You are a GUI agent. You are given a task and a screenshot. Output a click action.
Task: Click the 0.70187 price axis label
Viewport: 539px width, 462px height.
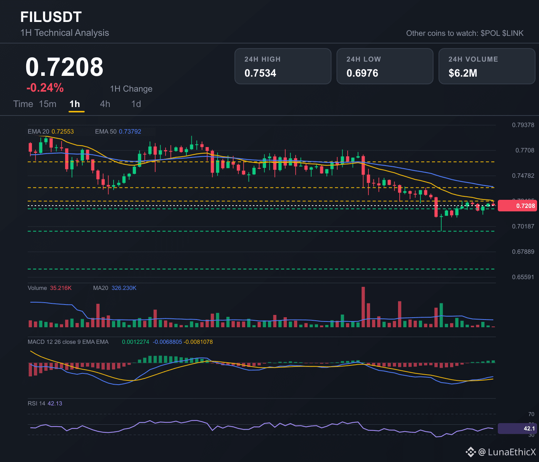pos(523,226)
